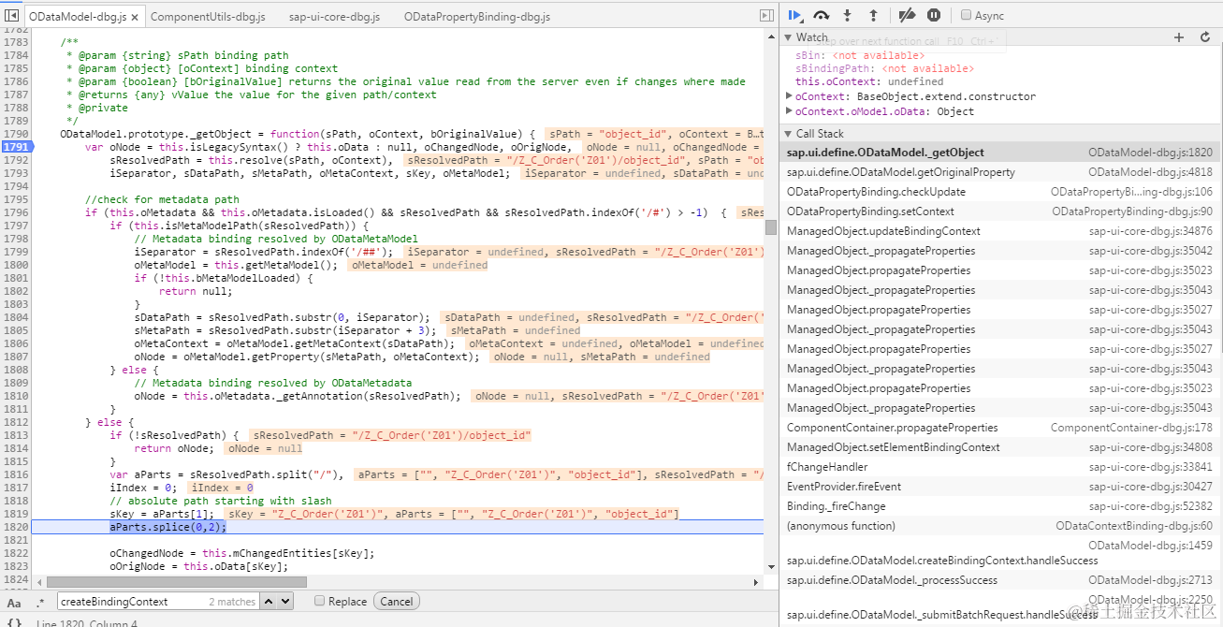The width and height of the screenshot is (1223, 627).
Task: Expand the oContext watch entry
Action: [789, 96]
